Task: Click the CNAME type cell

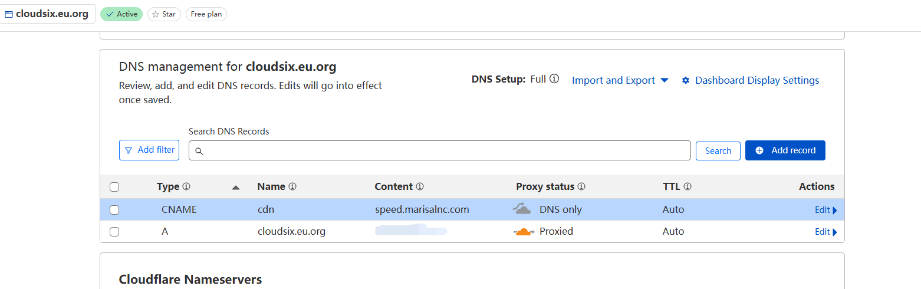Action: pyautogui.click(x=179, y=209)
